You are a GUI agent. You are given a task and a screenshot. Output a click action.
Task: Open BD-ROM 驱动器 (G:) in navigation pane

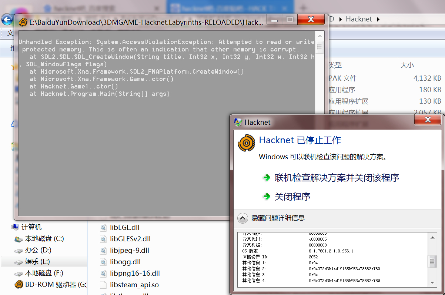[56, 285]
